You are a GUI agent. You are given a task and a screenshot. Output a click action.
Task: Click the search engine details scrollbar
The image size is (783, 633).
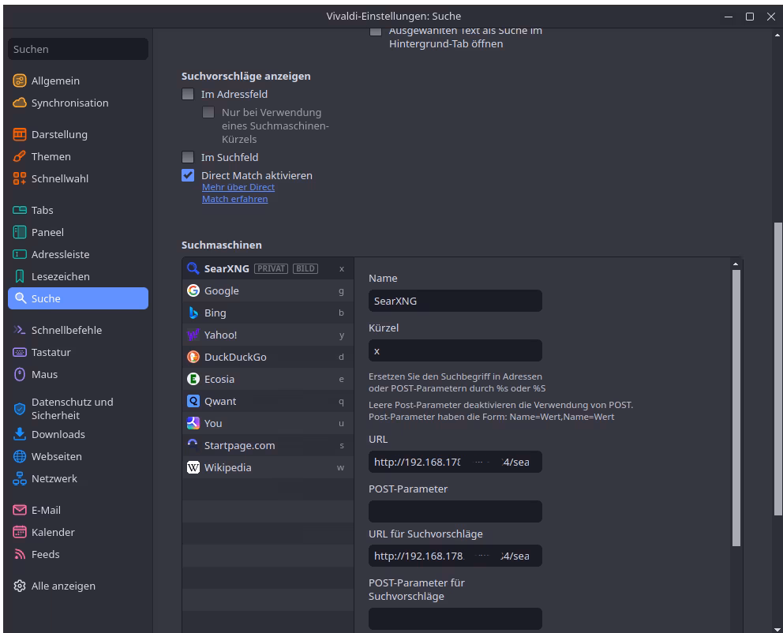(736, 408)
